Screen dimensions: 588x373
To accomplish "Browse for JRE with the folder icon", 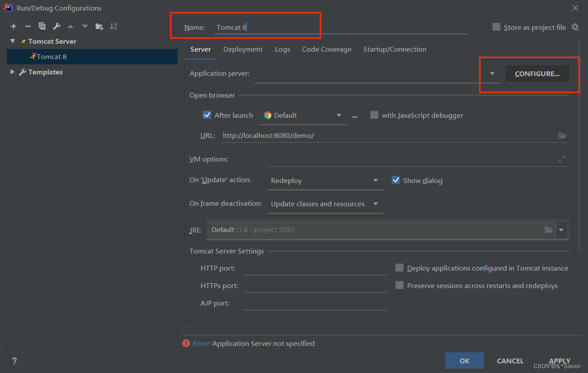I will (x=548, y=230).
